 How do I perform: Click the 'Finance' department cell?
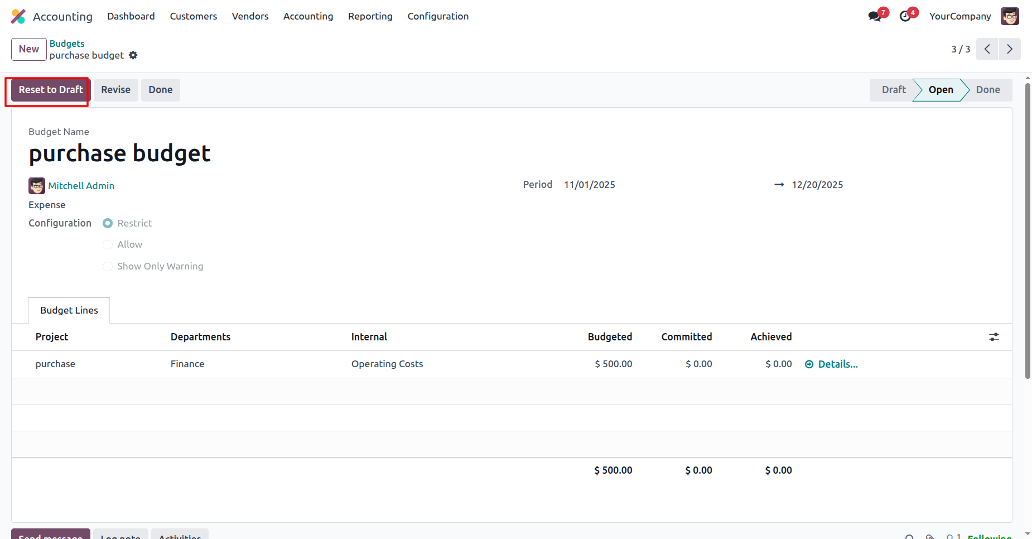pyautogui.click(x=187, y=364)
